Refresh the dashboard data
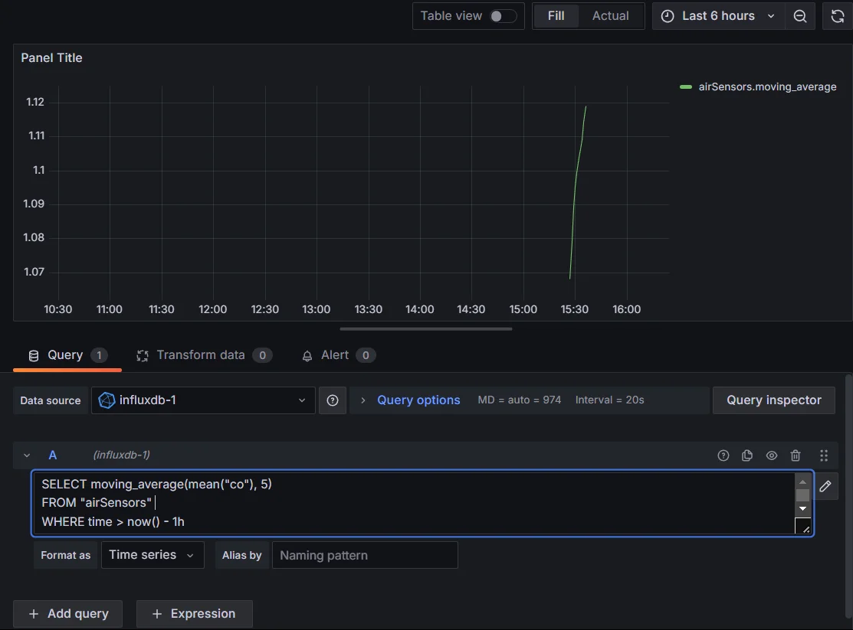The image size is (853, 630). [837, 15]
